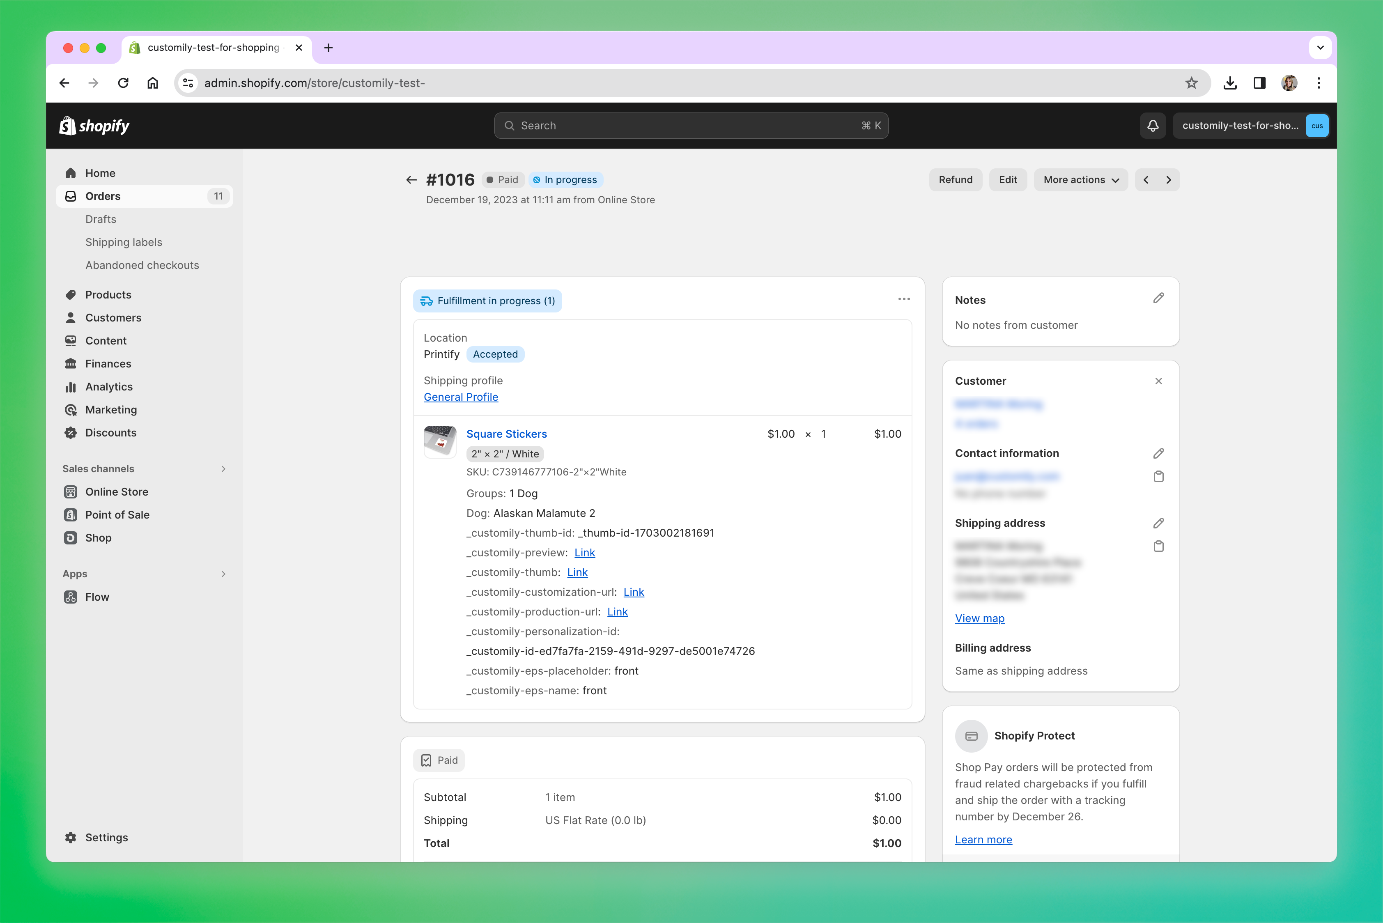Open the General Profile shipping link

pos(461,397)
